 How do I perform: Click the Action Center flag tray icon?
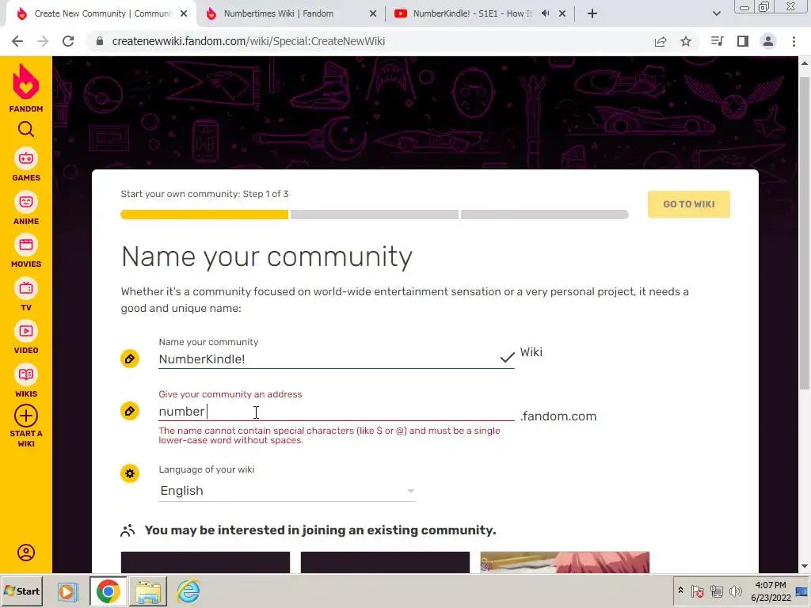click(697, 591)
